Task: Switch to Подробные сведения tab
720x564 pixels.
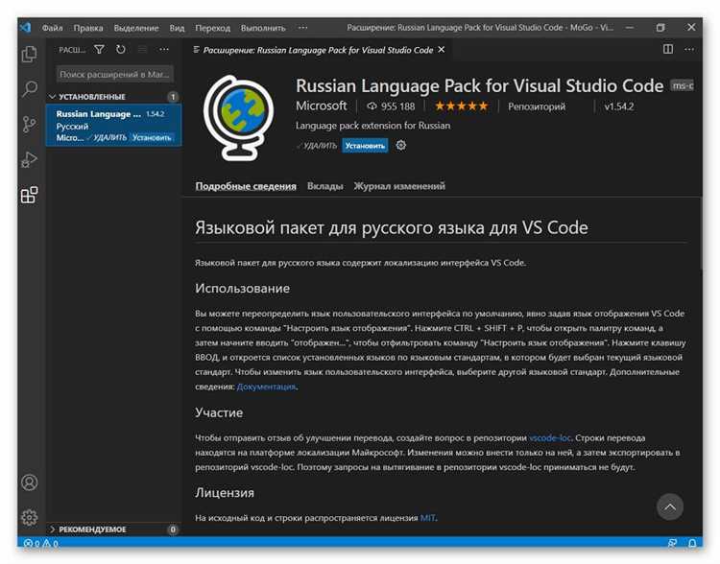Action: click(x=246, y=186)
